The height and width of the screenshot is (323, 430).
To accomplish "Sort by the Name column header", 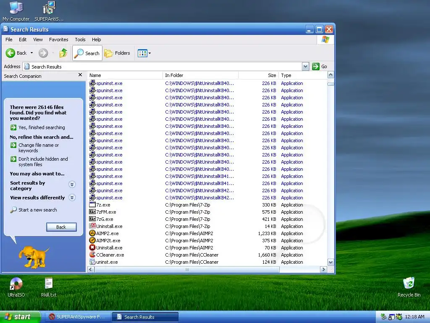I will tap(125, 75).
